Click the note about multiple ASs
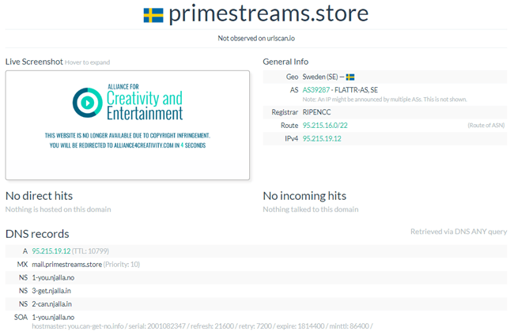The width and height of the screenshot is (514, 335). pyautogui.click(x=385, y=100)
